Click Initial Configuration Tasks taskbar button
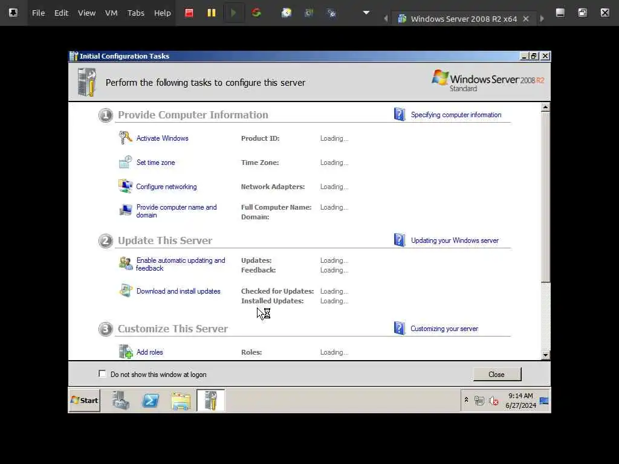 coord(211,401)
